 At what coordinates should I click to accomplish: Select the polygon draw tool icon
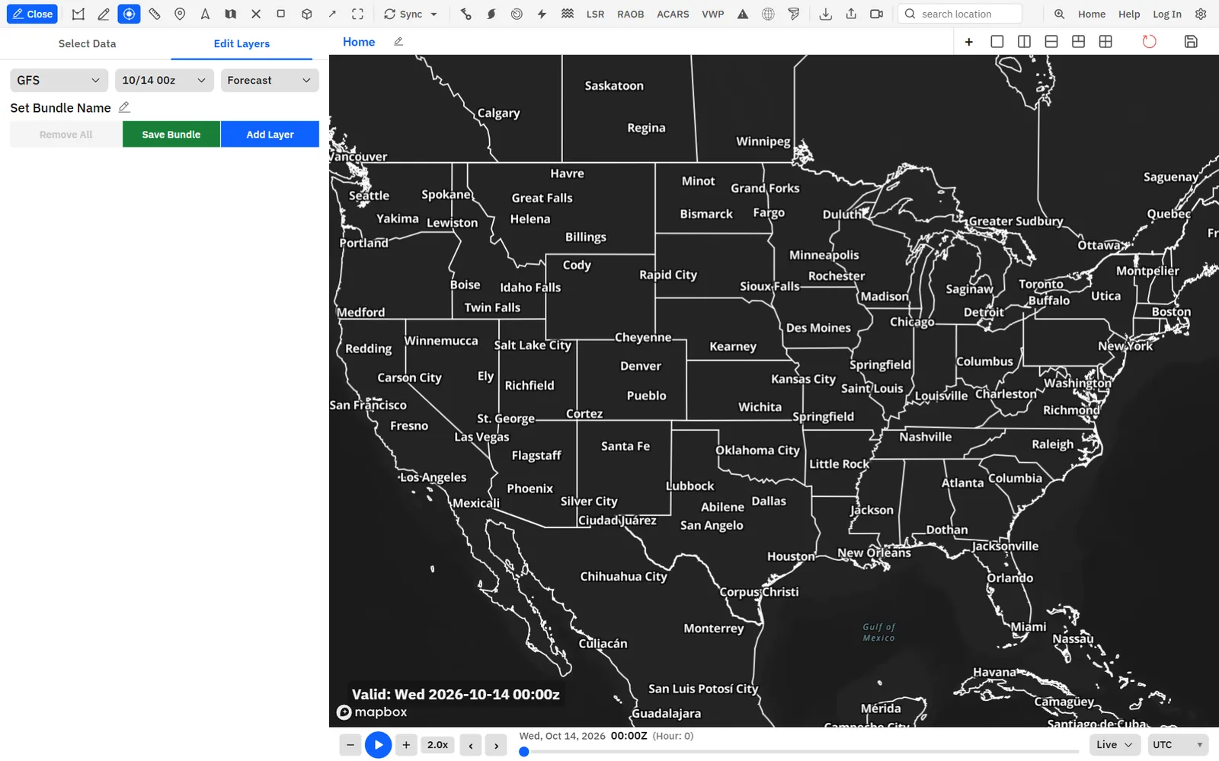click(78, 14)
